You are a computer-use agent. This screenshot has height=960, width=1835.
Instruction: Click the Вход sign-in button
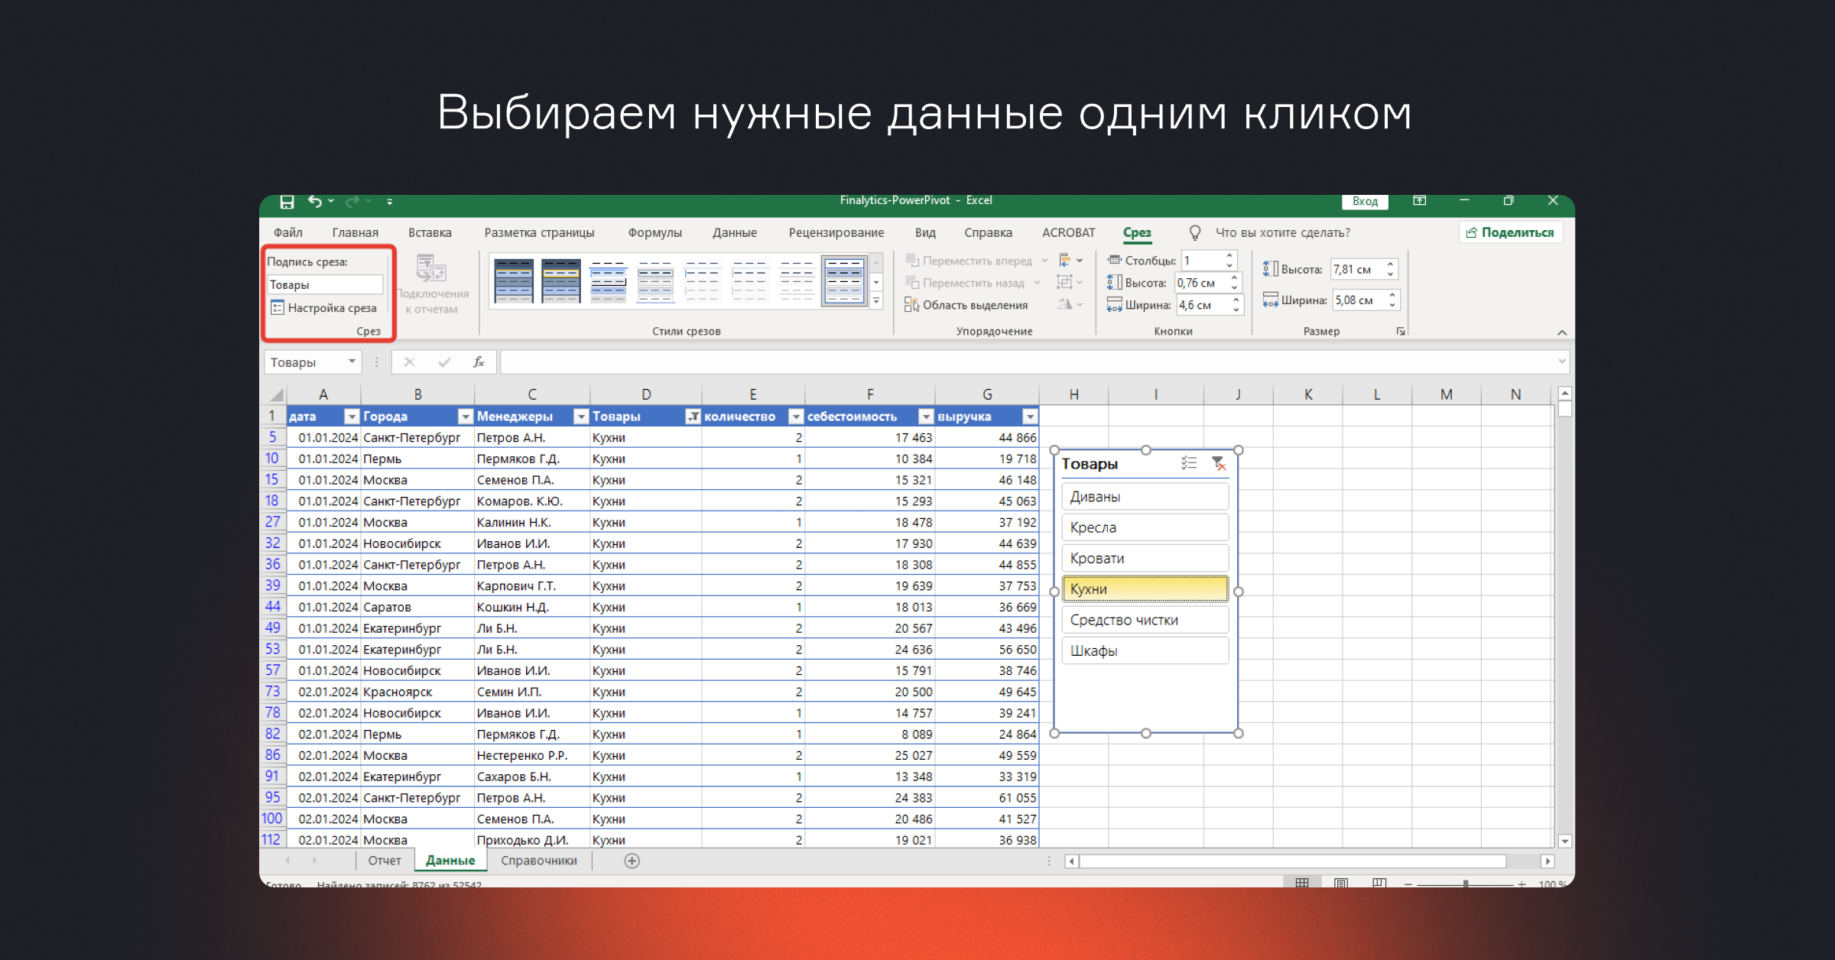[x=1365, y=201]
